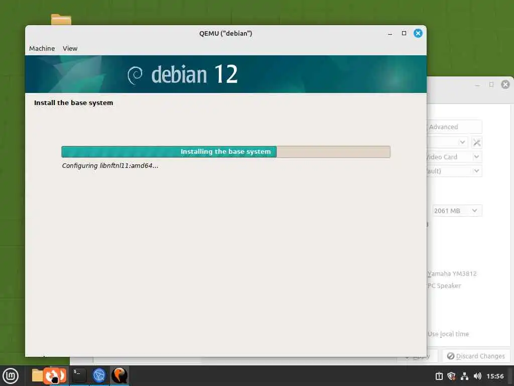Image resolution: width=514 pixels, height=386 pixels.
Task: Switch to the QEMU taskbar window icon
Action: (119, 375)
